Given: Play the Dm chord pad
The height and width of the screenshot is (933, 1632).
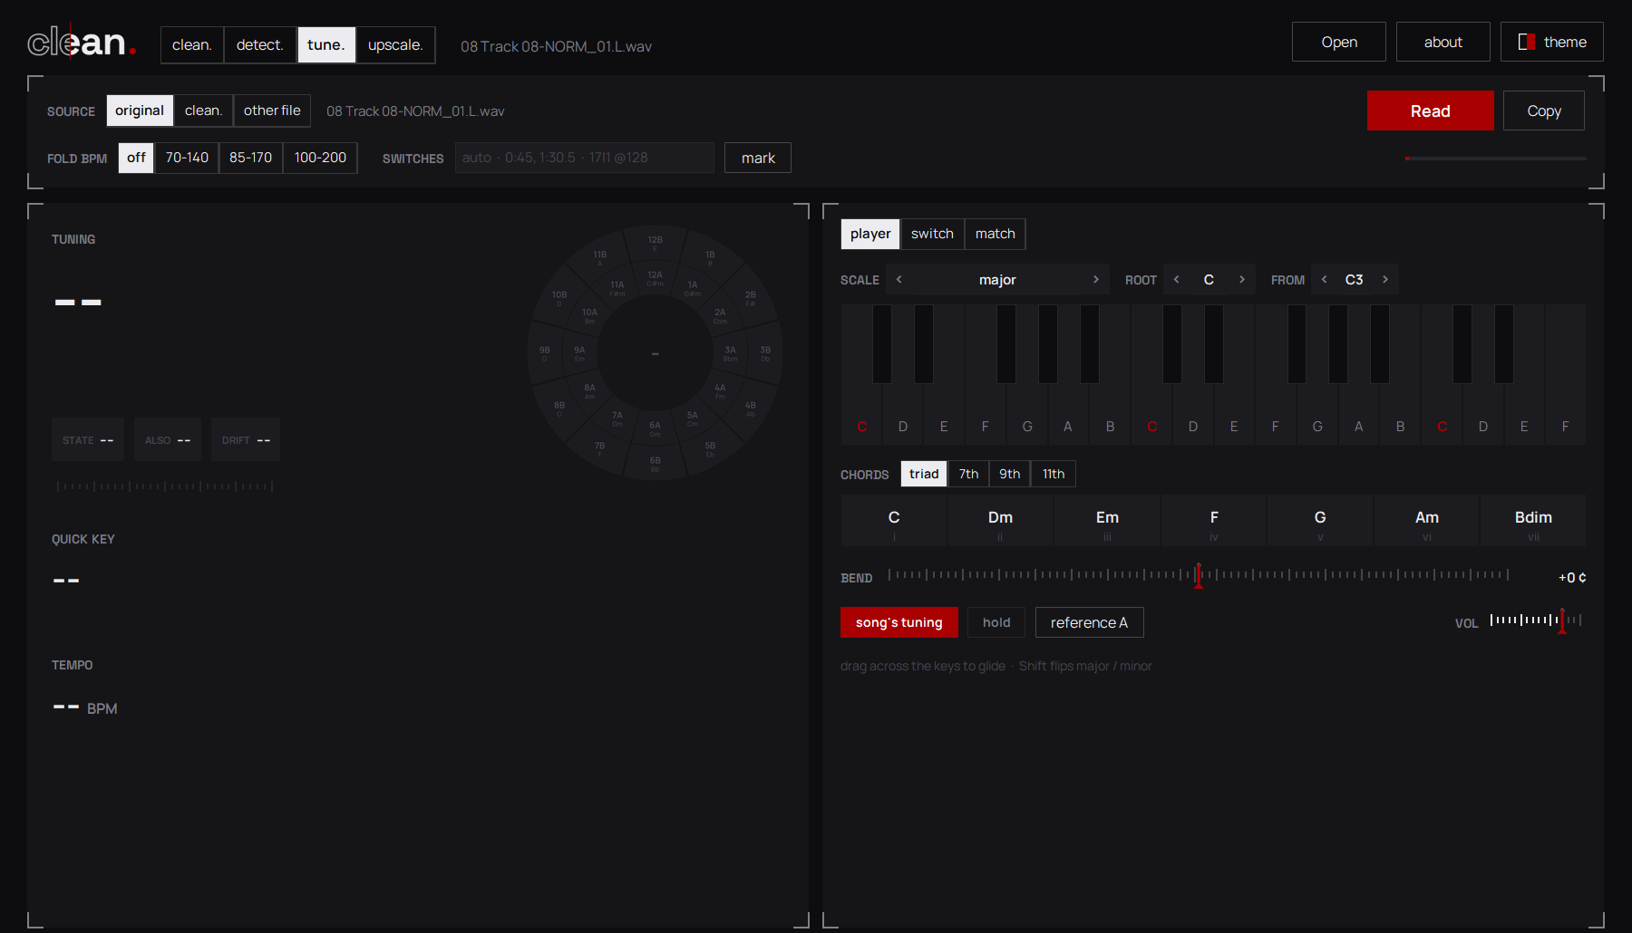Looking at the screenshot, I should pyautogui.click(x=1000, y=521).
